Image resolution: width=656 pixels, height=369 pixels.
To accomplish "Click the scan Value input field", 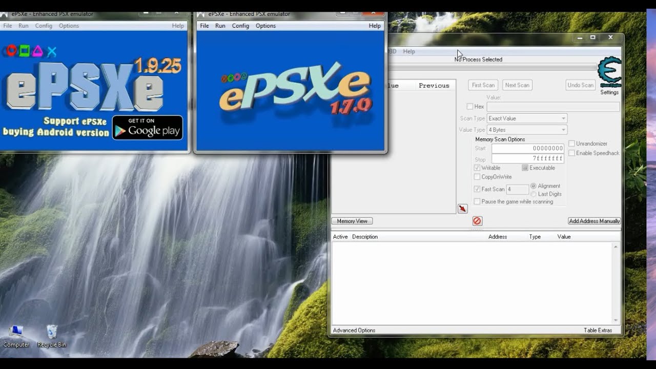I will (x=553, y=107).
